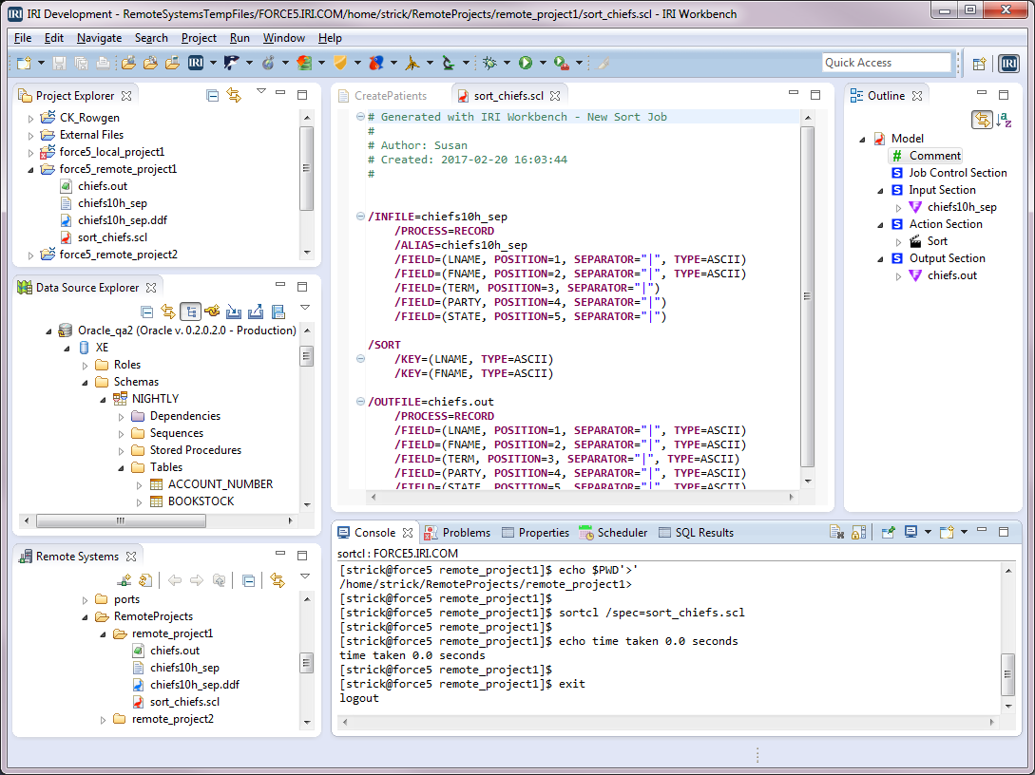1035x775 pixels.
Task: Select chiefs10h_sep.ddf in Remote Systems
Action: [195, 685]
